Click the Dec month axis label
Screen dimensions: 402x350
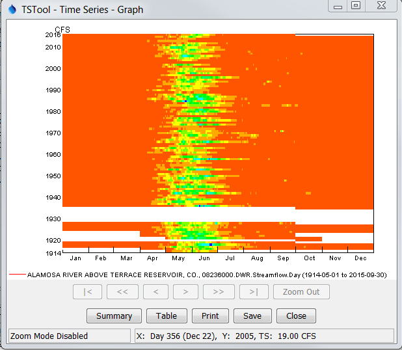point(360,258)
